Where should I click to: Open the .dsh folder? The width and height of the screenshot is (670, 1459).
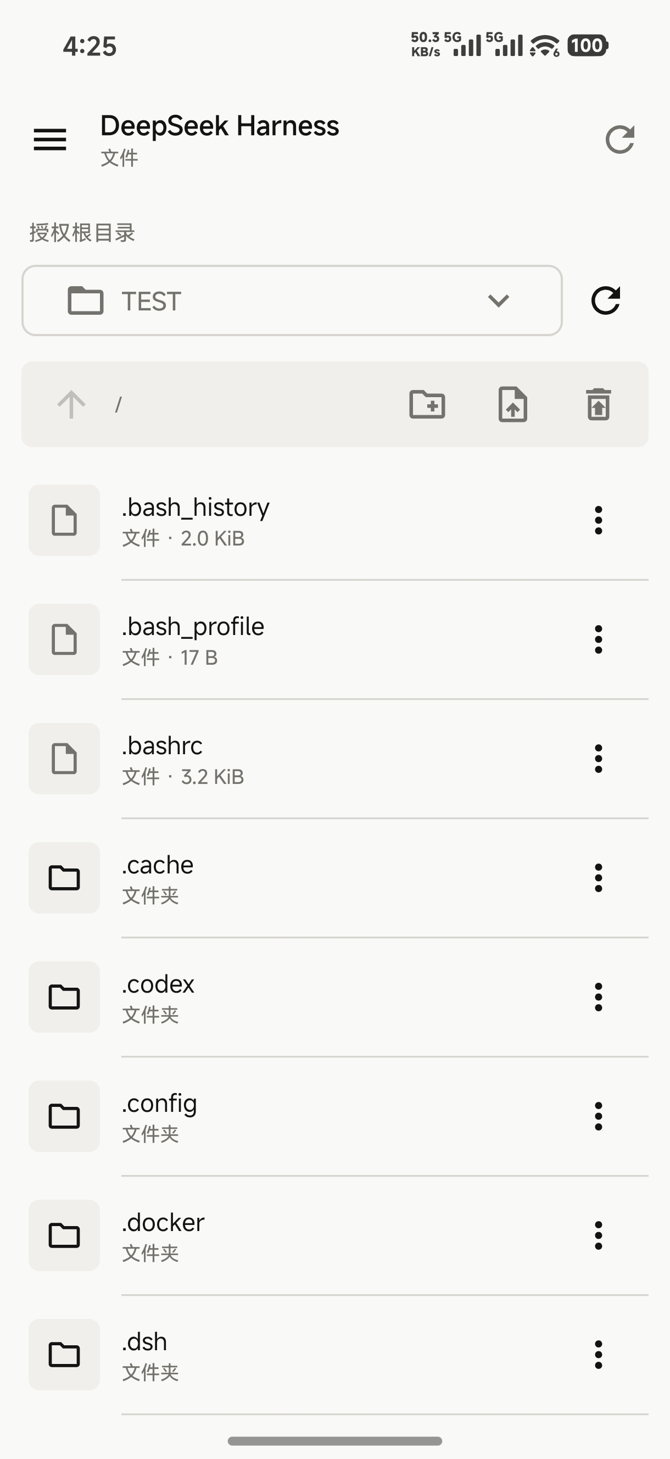coord(334,1355)
